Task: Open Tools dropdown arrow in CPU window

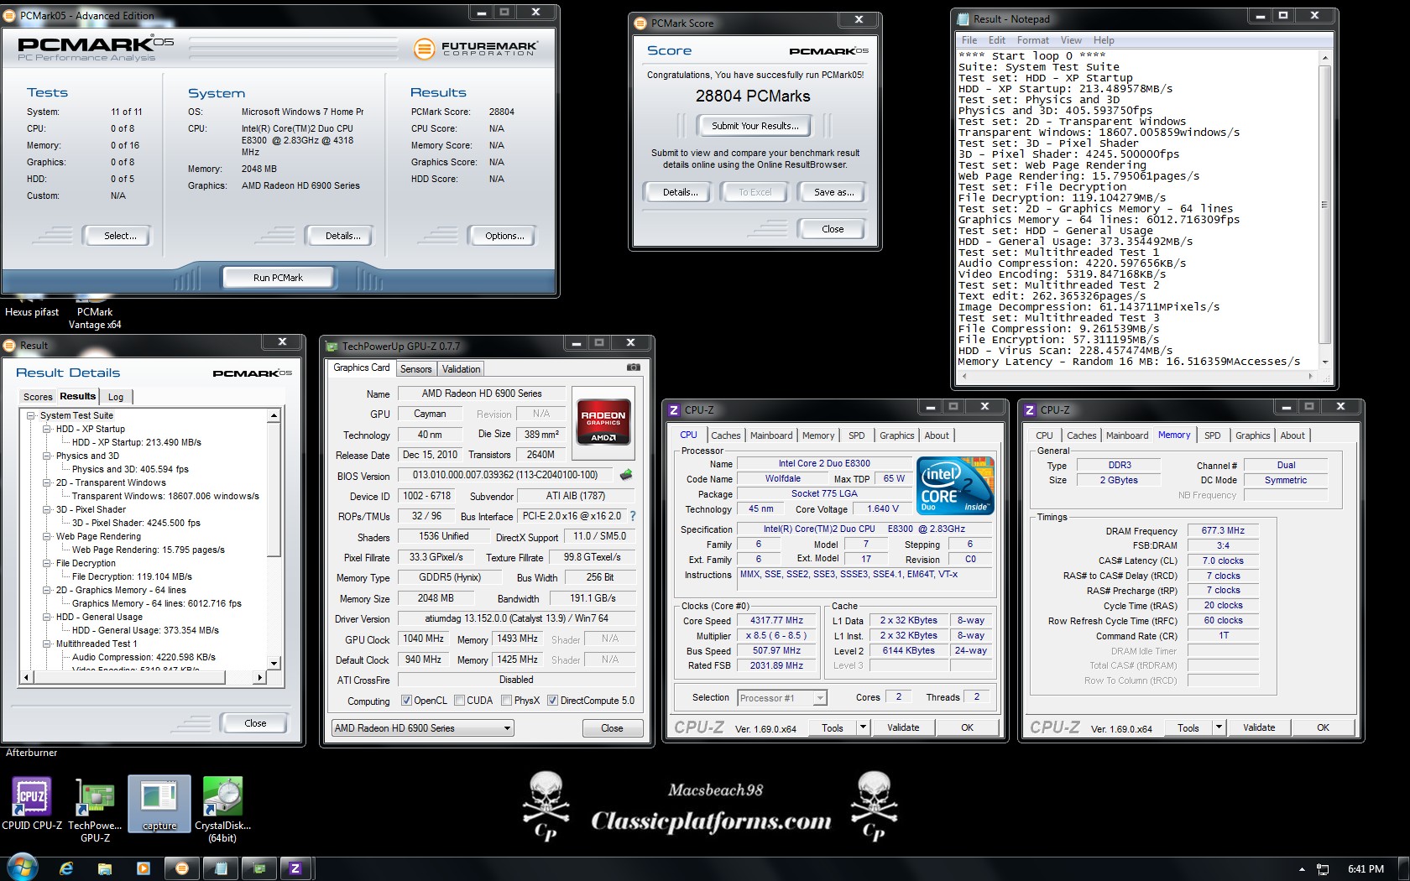Action: tap(862, 727)
